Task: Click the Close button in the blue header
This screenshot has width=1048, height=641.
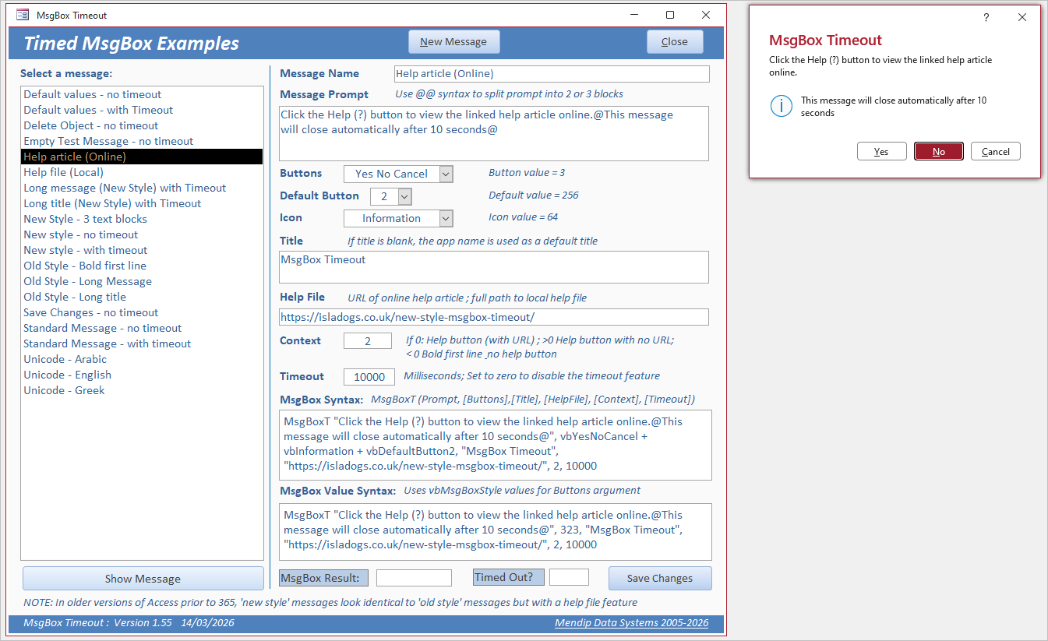Action: pos(675,42)
